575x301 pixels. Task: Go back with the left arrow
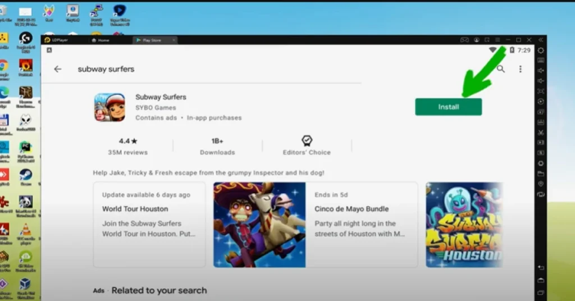(x=58, y=69)
